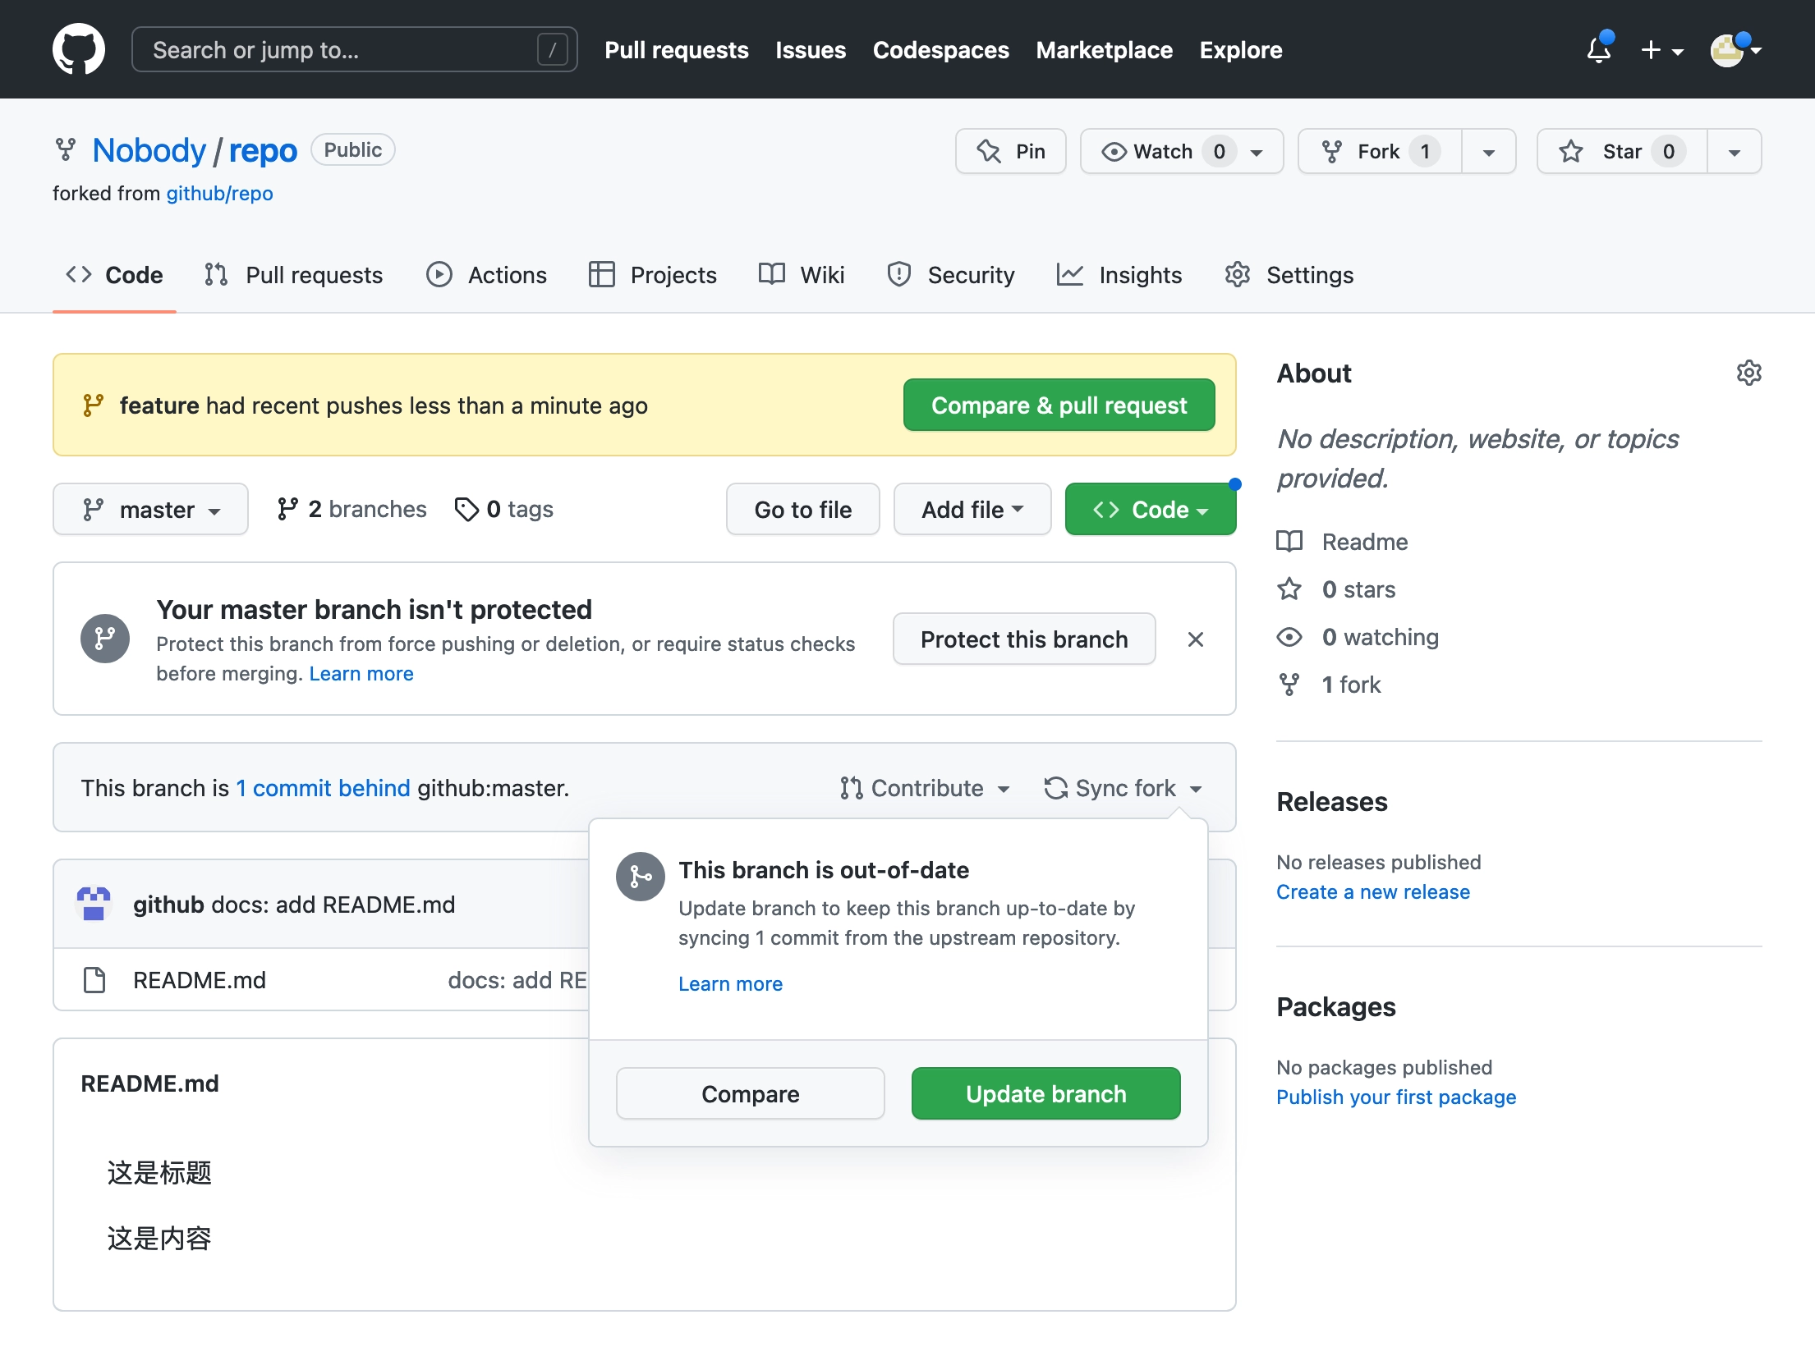Image resolution: width=1815 pixels, height=1356 pixels.
Task: Click the merge icon in out-of-date popup
Action: coord(641,877)
